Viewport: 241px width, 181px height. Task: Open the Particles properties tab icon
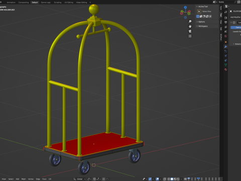225,51
